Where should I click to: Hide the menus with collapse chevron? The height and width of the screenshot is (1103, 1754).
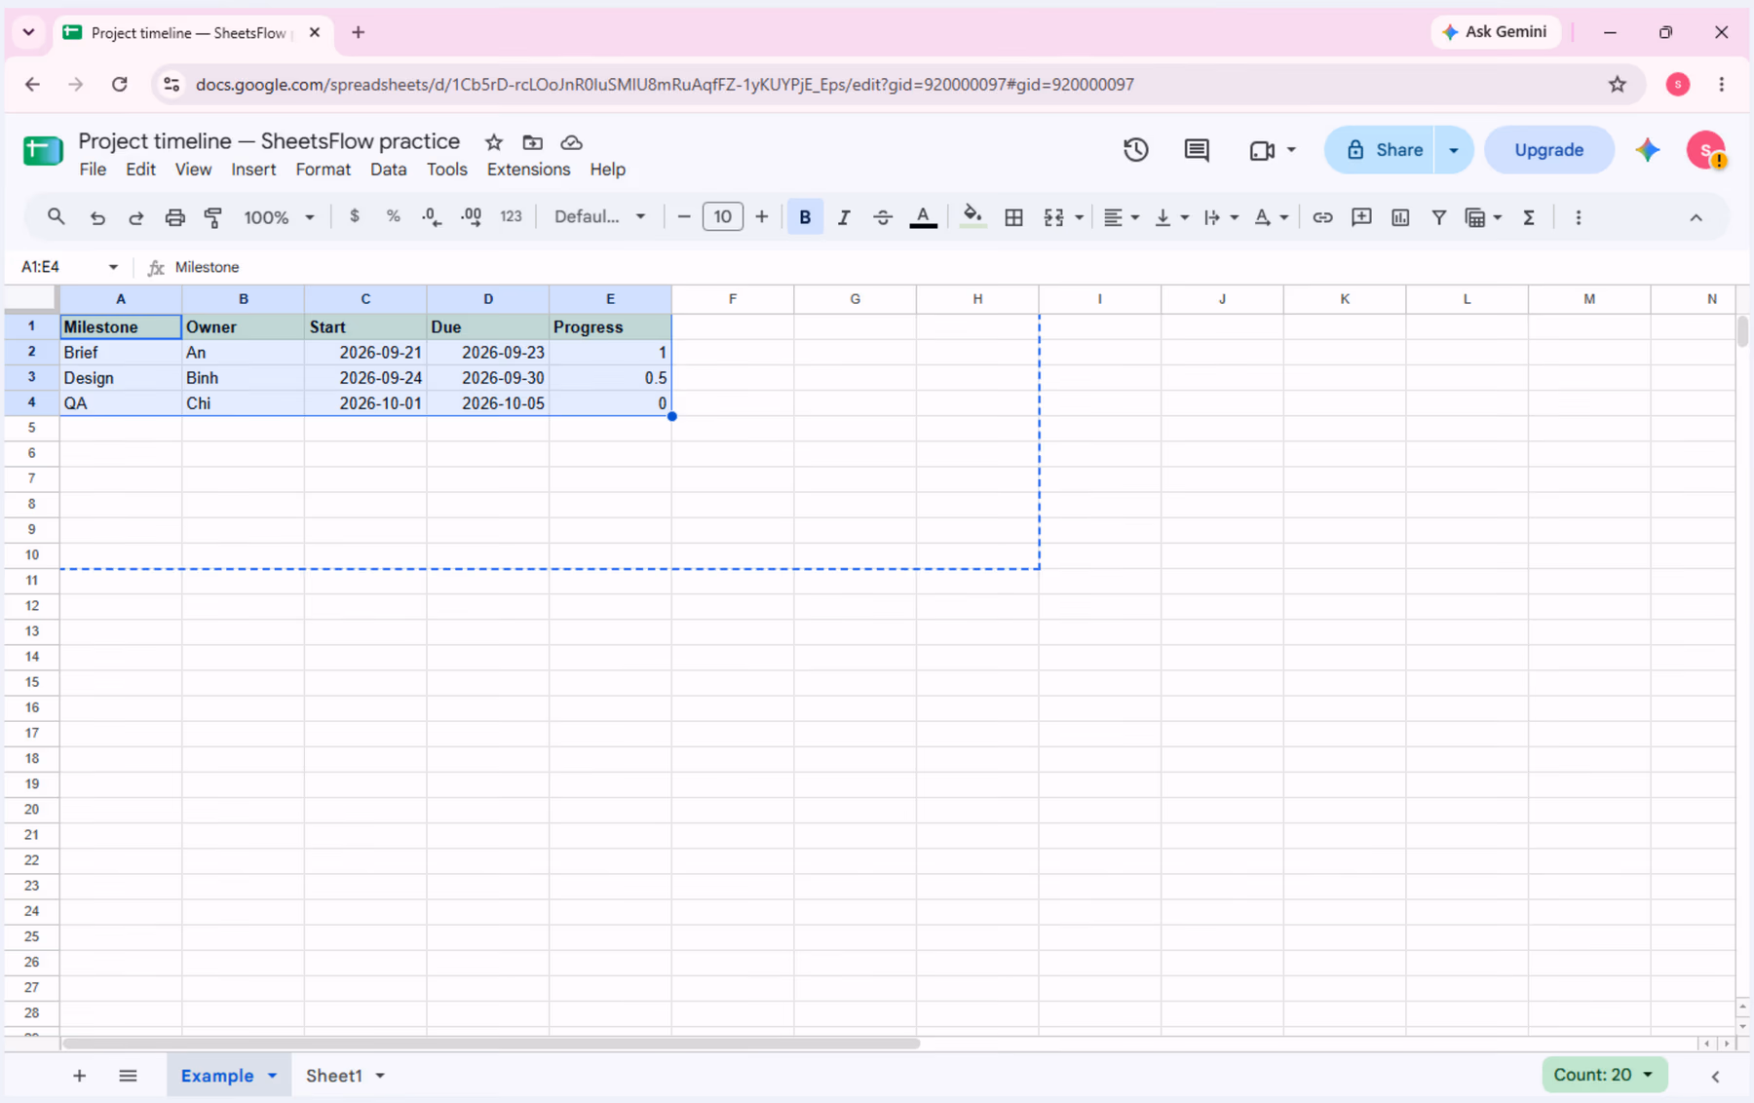tap(1696, 217)
